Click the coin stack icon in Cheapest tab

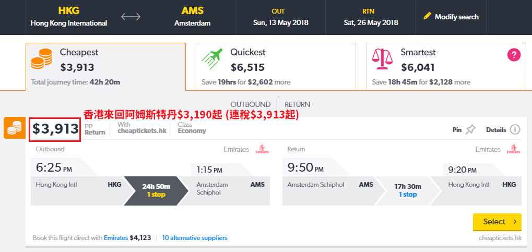click(41, 59)
